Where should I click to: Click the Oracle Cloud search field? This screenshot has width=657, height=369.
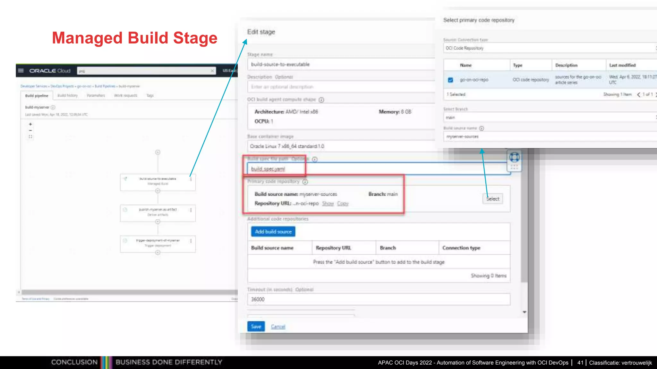pyautogui.click(x=146, y=70)
